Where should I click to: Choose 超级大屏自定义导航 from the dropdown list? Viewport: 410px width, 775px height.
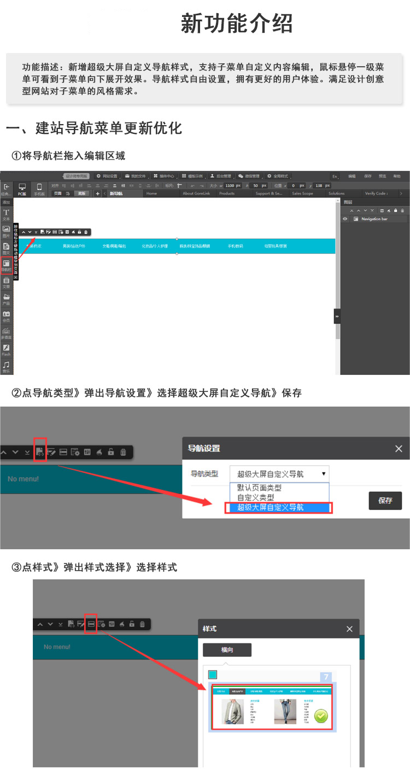(278, 508)
